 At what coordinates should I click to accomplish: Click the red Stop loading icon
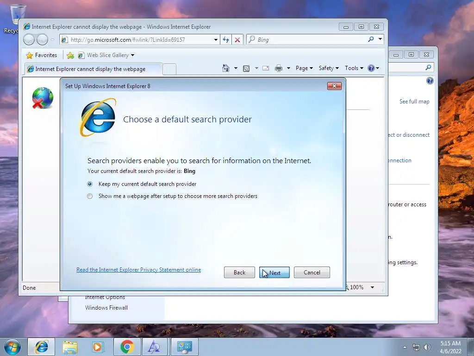(x=237, y=40)
